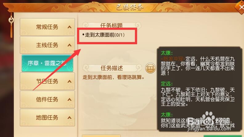Collapse the 主线任务 category arrow
The image size is (244, 137).
[69, 45]
